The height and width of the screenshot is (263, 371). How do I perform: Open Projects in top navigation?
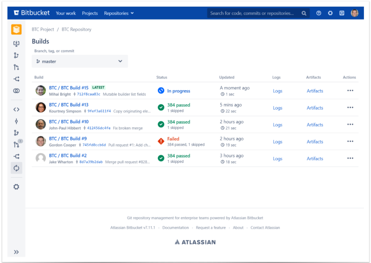pos(90,13)
